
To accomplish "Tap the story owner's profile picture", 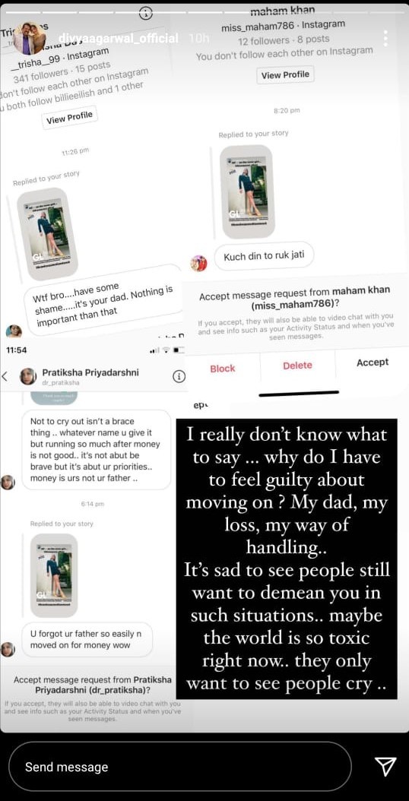I will click(x=31, y=38).
